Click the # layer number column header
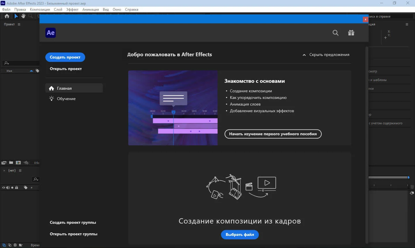The image size is (415, 248). (x=31, y=188)
